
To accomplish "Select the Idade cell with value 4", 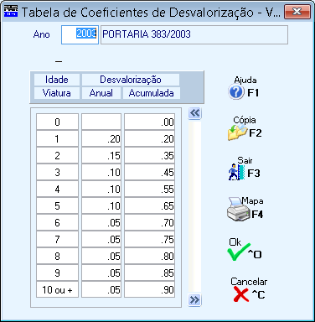I will point(57,189).
